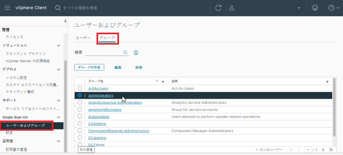The width and height of the screenshot is (343, 155).
Task: Refresh the vSphere Client view
Action: pyautogui.click(x=218, y=8)
